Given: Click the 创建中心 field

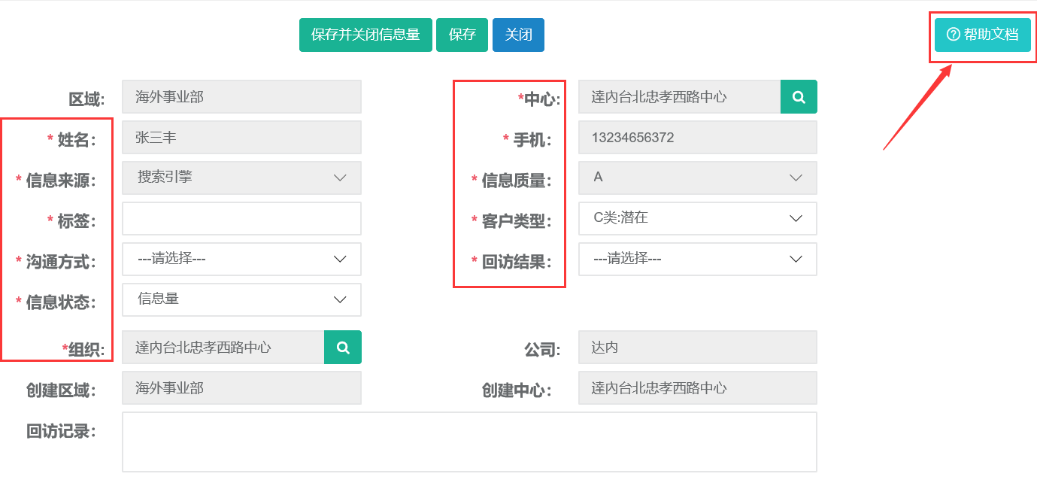Looking at the screenshot, I should (x=697, y=388).
